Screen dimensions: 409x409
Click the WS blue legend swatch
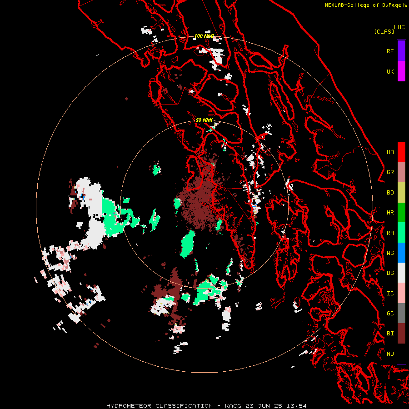pyautogui.click(x=401, y=253)
